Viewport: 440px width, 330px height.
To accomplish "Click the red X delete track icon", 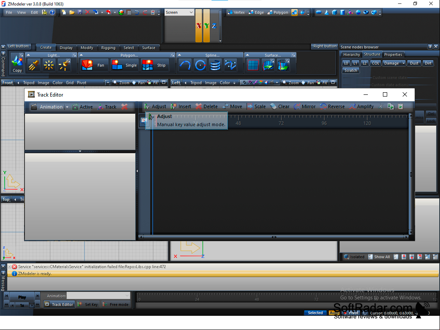I will [124, 106].
